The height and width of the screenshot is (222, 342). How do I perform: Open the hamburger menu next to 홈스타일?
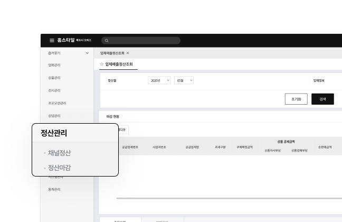coord(52,40)
